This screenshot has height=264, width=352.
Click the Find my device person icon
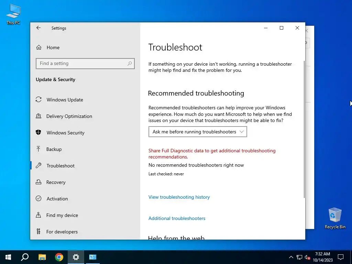pos(38,215)
